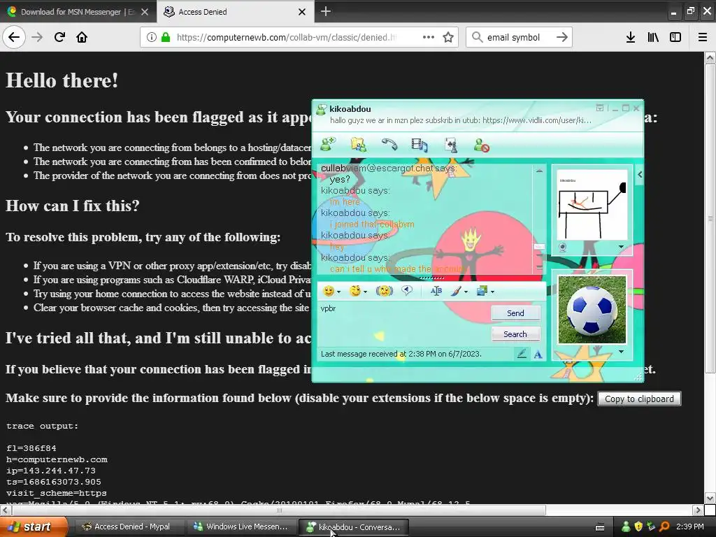Open browser downloads arrow icon
Image resolution: width=716 pixels, height=537 pixels.
(630, 38)
